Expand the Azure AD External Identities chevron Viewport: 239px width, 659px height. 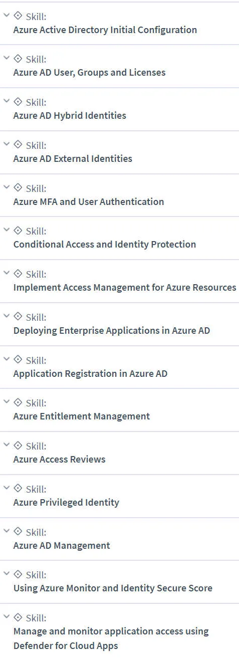coord(6,144)
